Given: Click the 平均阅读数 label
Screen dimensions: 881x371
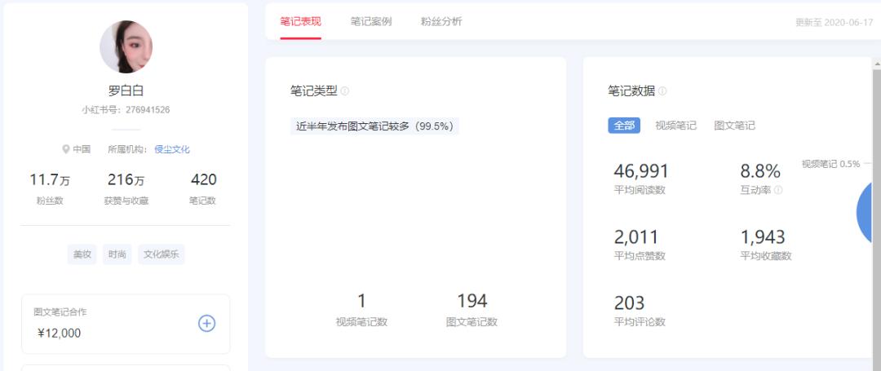Looking at the screenshot, I should (640, 190).
